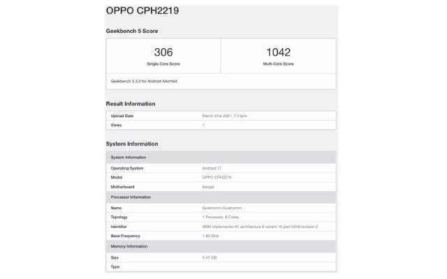
Task: Click the Topology value 1 Processor, 8 Cores
Action: pos(221,217)
